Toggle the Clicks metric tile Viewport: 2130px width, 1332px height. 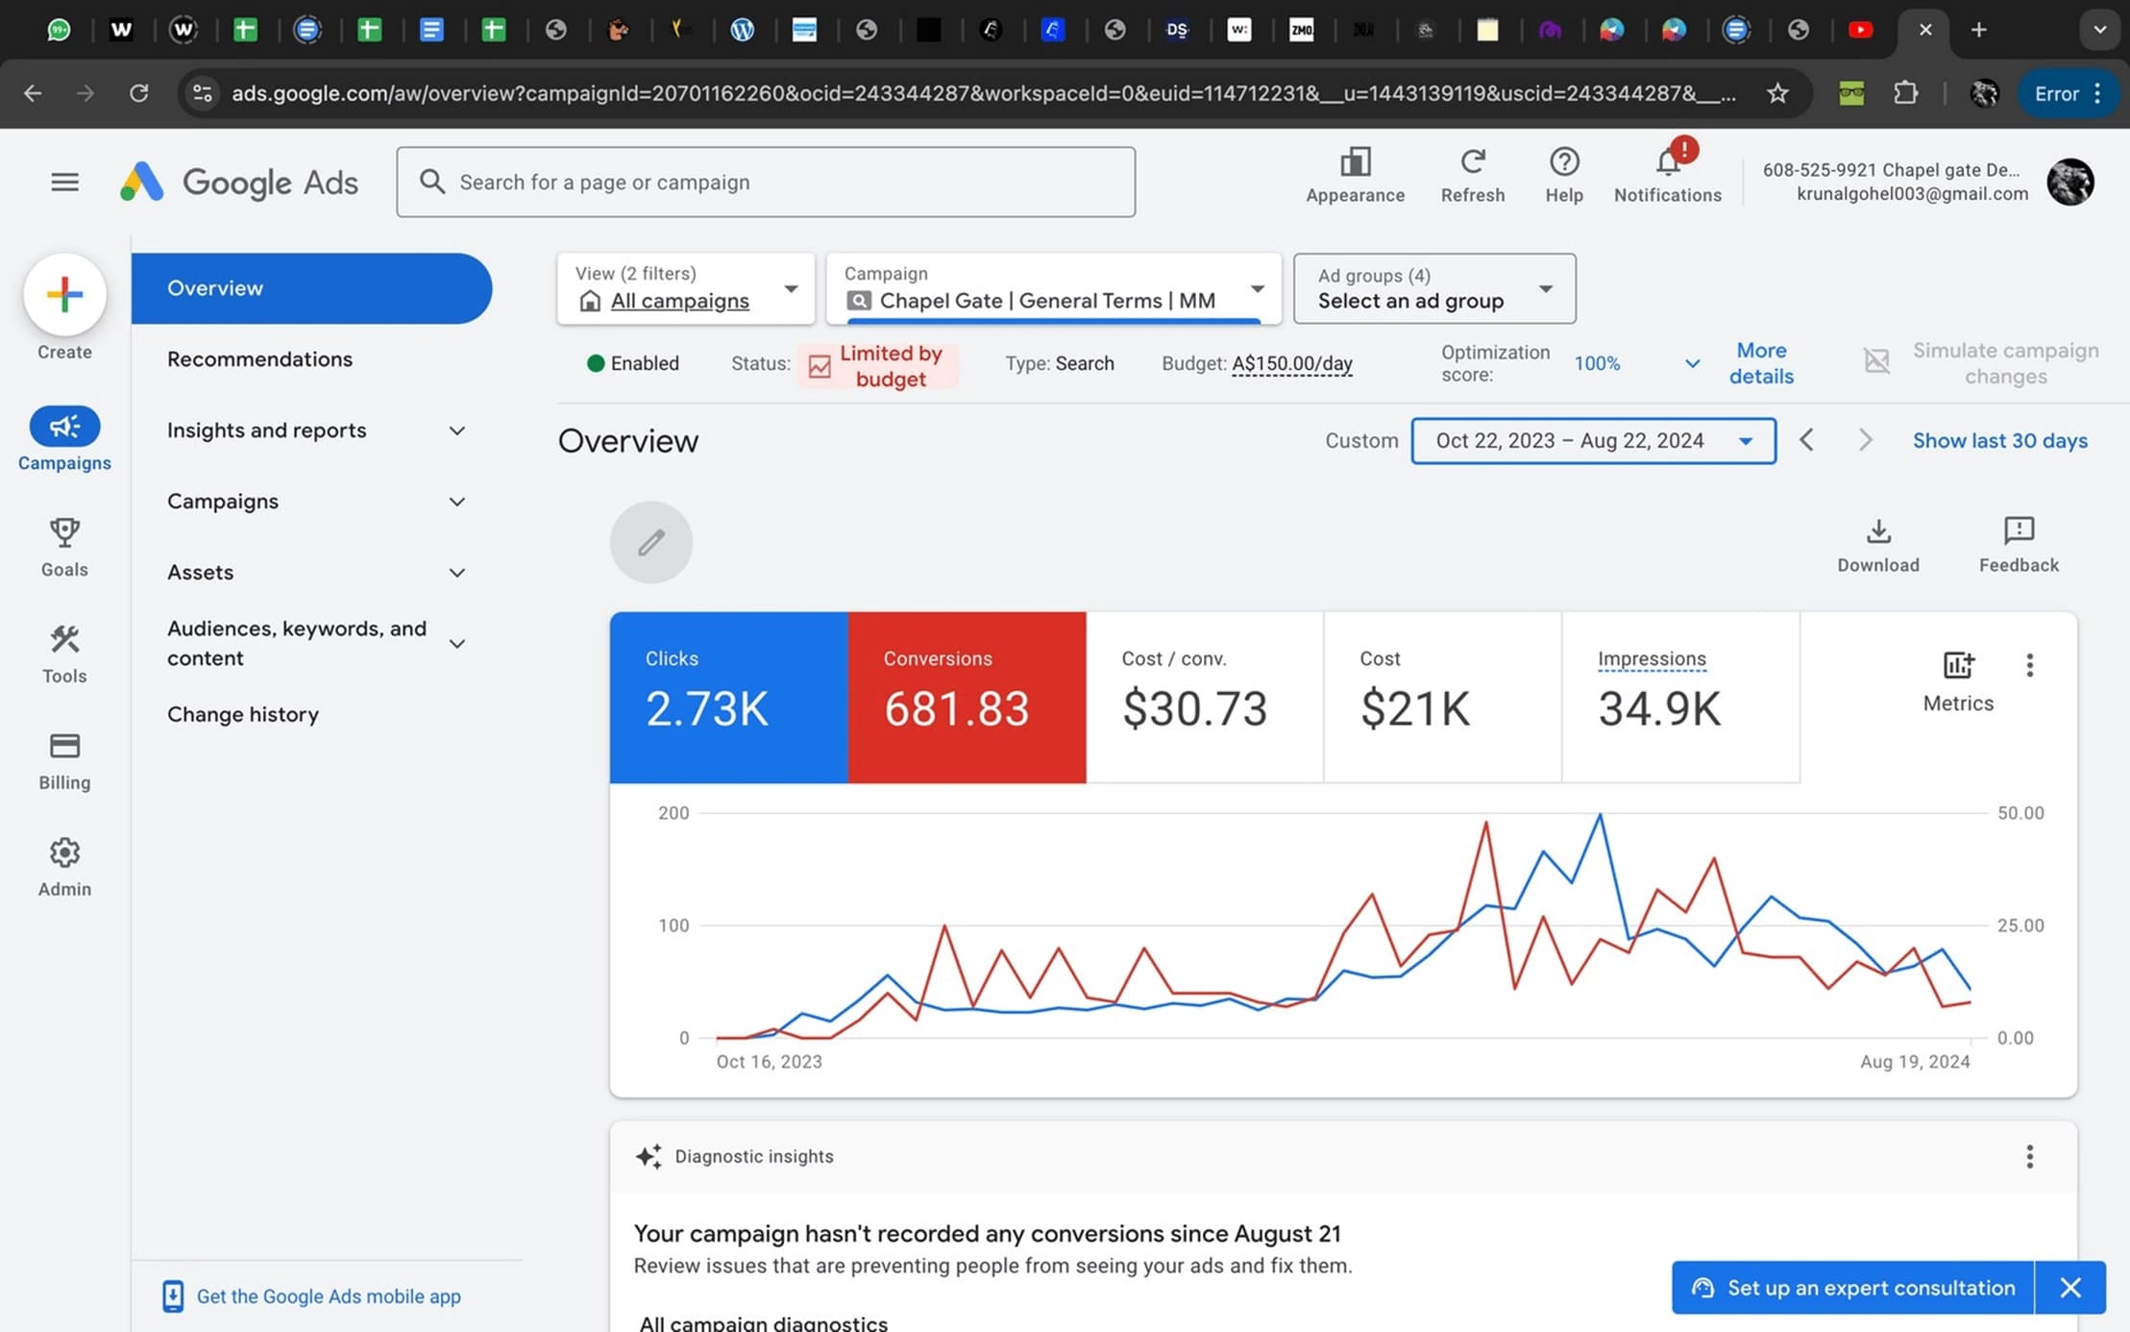pos(728,697)
